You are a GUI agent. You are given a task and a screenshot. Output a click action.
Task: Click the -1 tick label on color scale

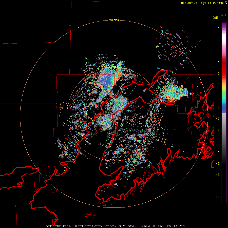point(218,119)
